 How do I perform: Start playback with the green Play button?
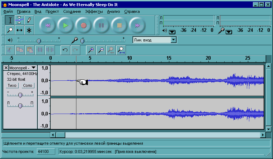coord(65,25)
